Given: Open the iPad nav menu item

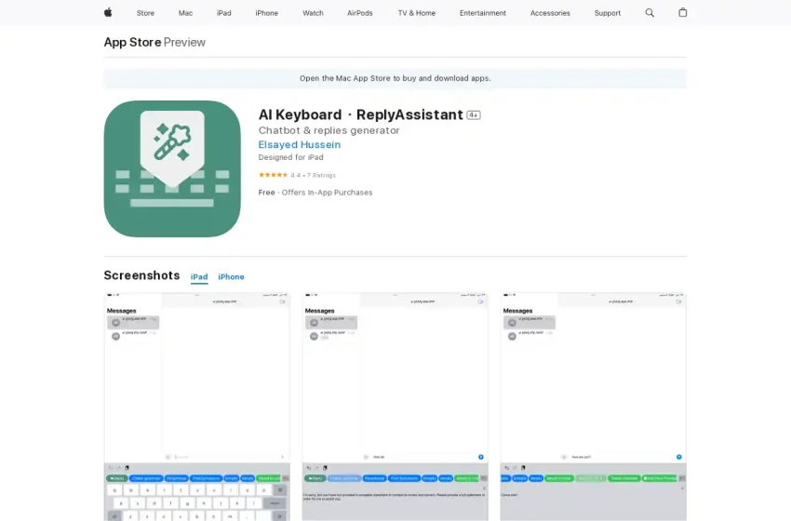Looking at the screenshot, I should pos(224,13).
